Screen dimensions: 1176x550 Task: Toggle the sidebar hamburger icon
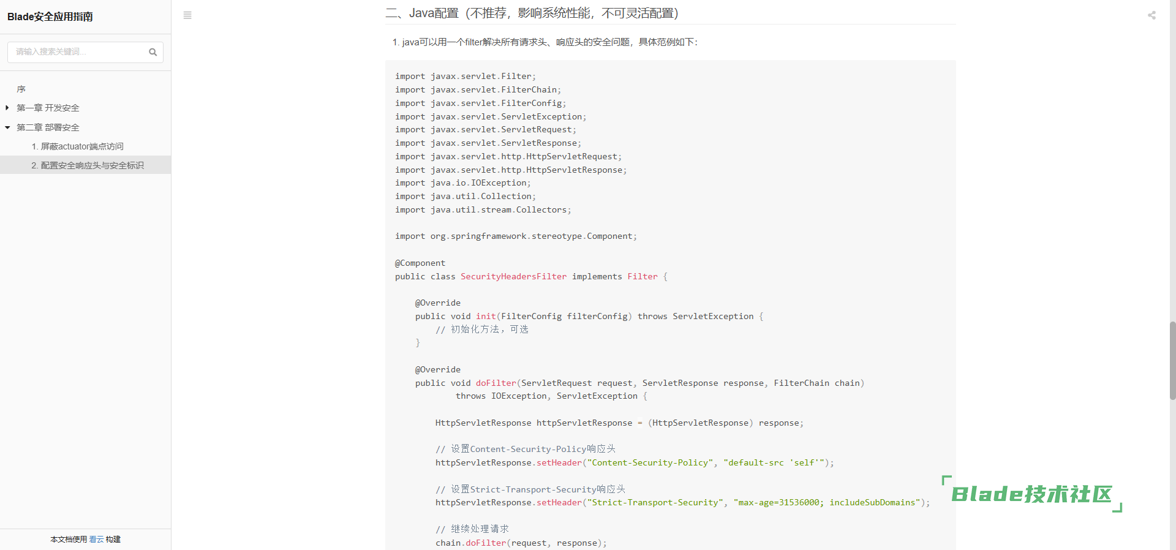(x=187, y=15)
